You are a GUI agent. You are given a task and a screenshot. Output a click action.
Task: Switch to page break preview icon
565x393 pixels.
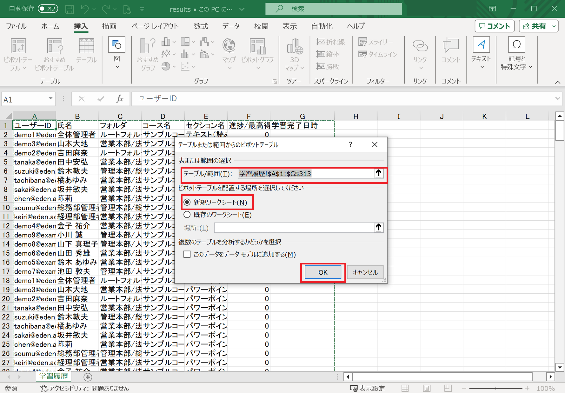point(448,388)
